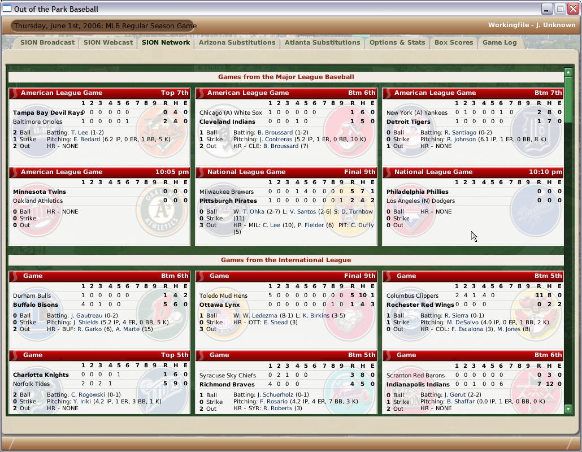Click C. Duffy home run link
The height and width of the screenshot is (452, 582).
[362, 225]
